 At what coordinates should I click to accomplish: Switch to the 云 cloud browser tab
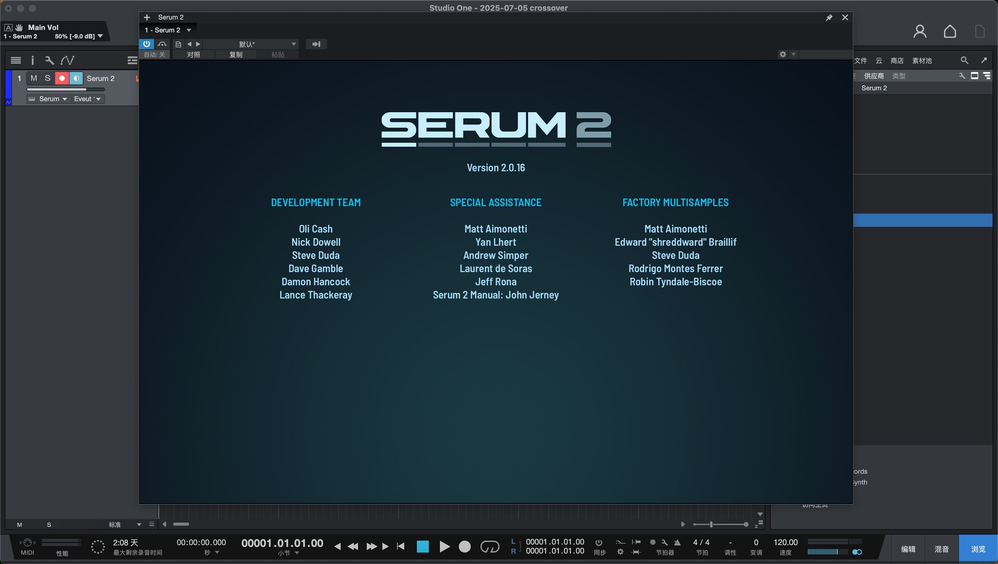[879, 61]
